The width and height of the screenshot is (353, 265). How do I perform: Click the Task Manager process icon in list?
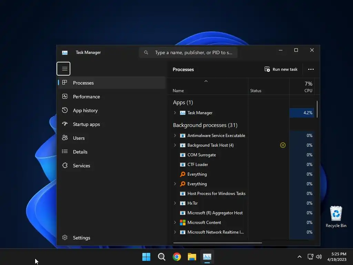coord(183,113)
